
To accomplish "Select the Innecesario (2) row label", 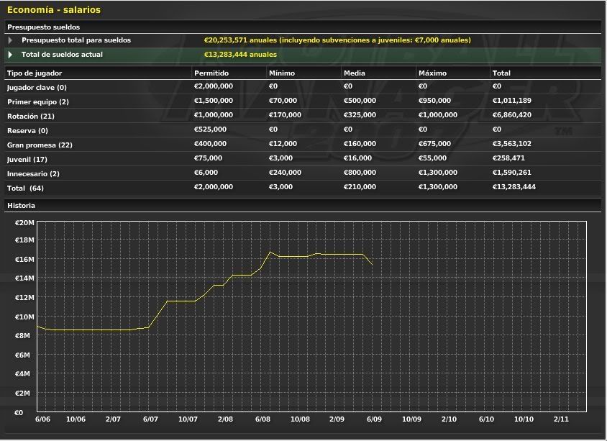I will (33, 173).
